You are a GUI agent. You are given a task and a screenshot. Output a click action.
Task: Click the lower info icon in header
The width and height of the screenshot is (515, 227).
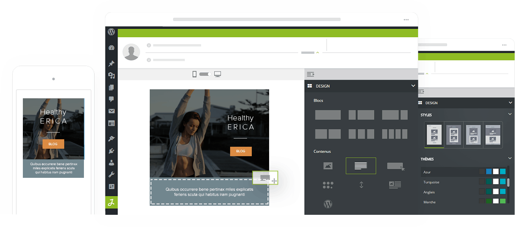(149, 60)
